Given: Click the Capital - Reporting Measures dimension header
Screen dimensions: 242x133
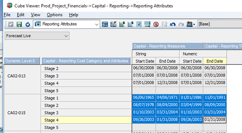Looking at the screenshot, I should point(168,46).
